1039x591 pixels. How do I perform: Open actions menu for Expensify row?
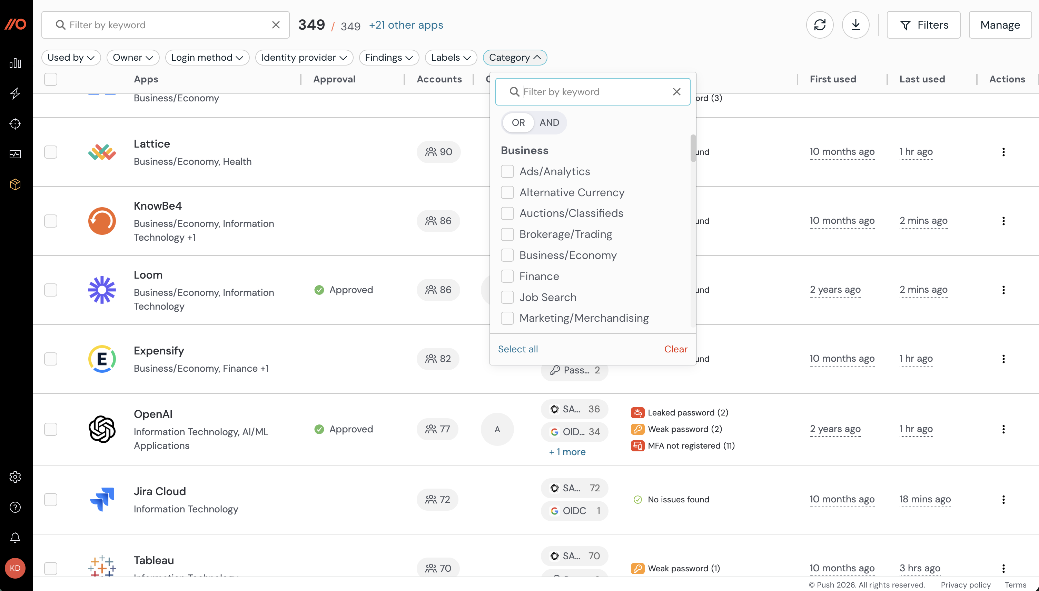1003,359
